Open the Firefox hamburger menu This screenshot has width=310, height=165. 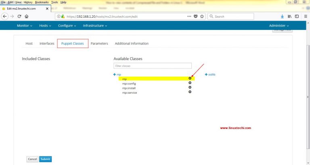pyautogui.click(x=306, y=17)
